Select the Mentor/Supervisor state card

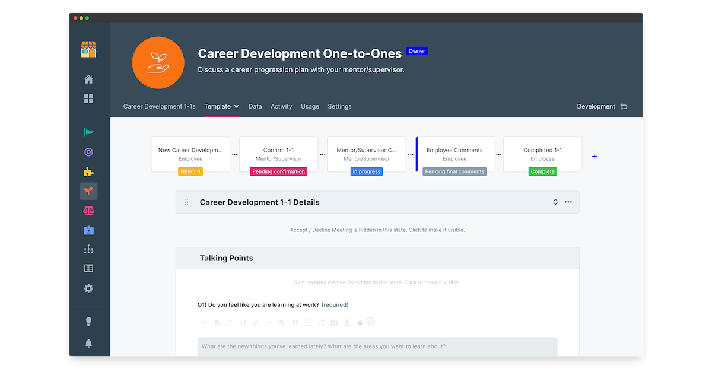367,154
